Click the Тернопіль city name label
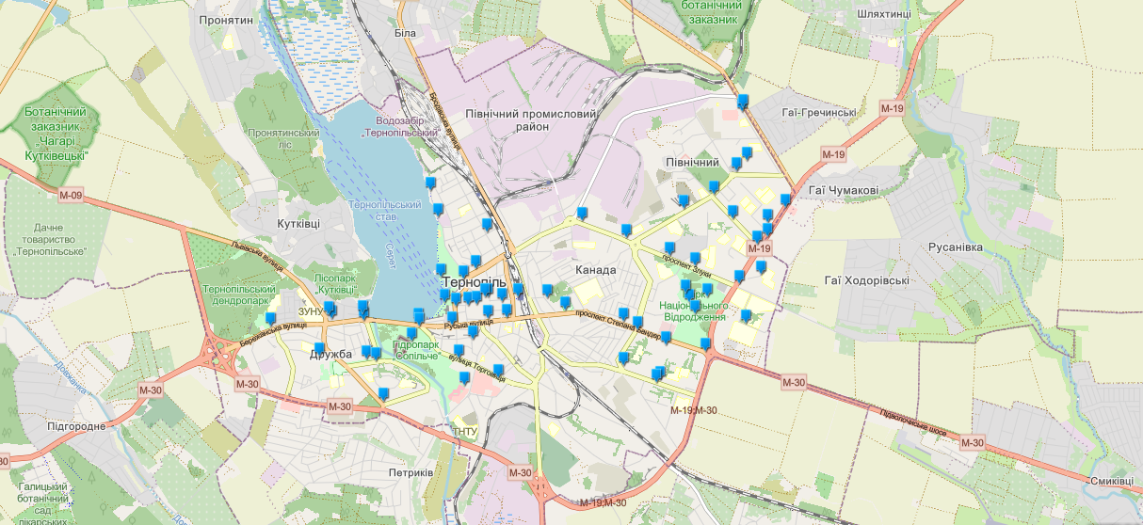 tap(475, 282)
